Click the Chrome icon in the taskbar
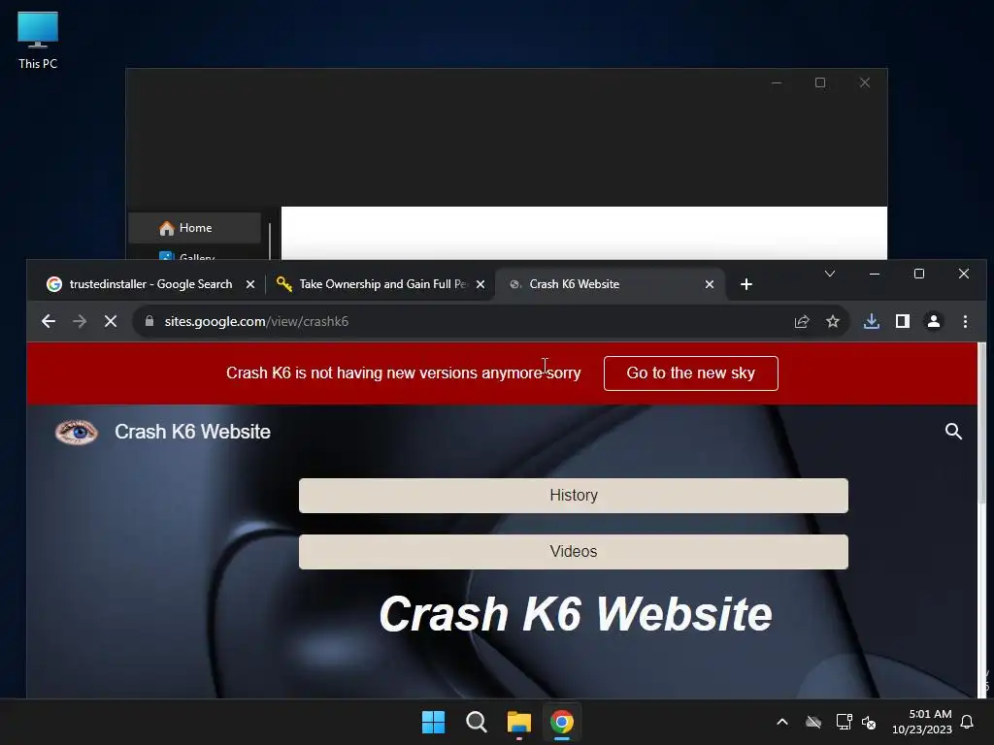Viewport: 994px width, 745px height. coord(562,722)
